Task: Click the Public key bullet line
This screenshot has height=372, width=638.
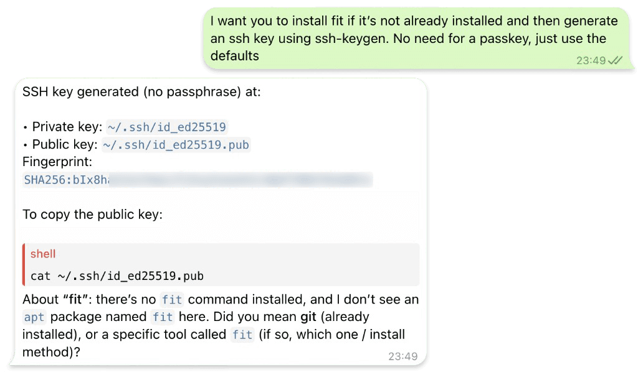Action: 90,144
